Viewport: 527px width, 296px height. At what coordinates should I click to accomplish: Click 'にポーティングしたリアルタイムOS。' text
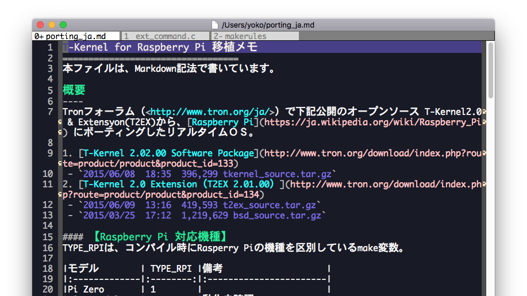pos(163,132)
